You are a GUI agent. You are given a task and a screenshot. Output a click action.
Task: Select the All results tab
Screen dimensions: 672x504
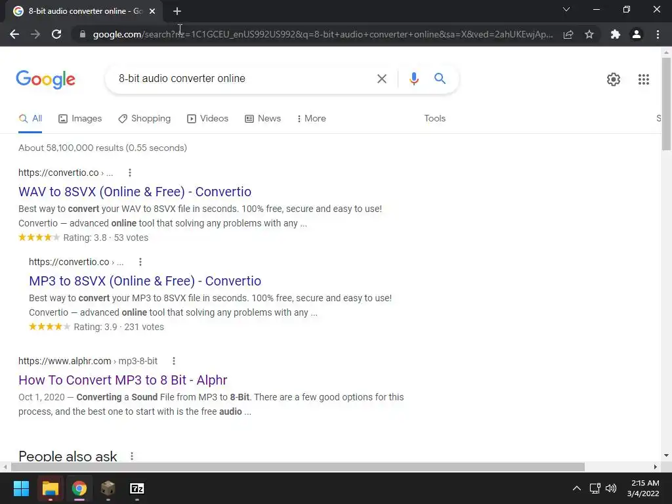pyautogui.click(x=30, y=119)
